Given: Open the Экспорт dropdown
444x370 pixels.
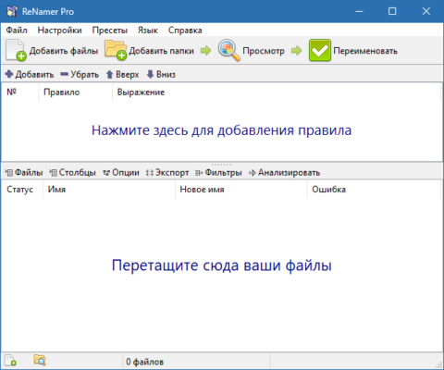Looking at the screenshot, I should pos(172,172).
